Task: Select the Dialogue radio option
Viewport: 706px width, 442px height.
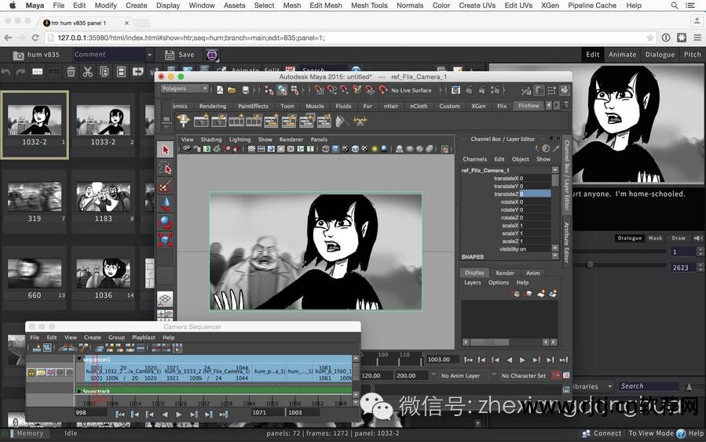Action: 629,237
